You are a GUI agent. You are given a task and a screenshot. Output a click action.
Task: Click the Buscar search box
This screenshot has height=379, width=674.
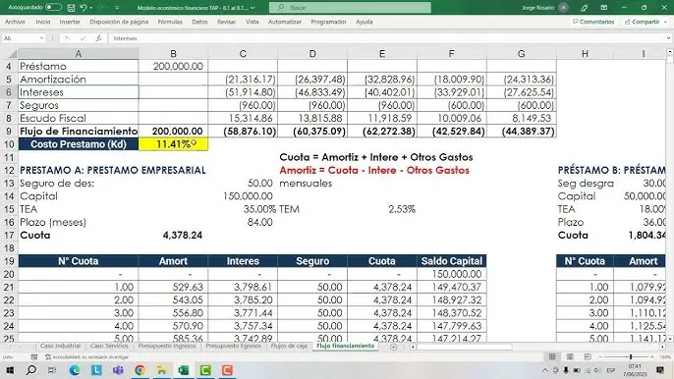(x=350, y=7)
